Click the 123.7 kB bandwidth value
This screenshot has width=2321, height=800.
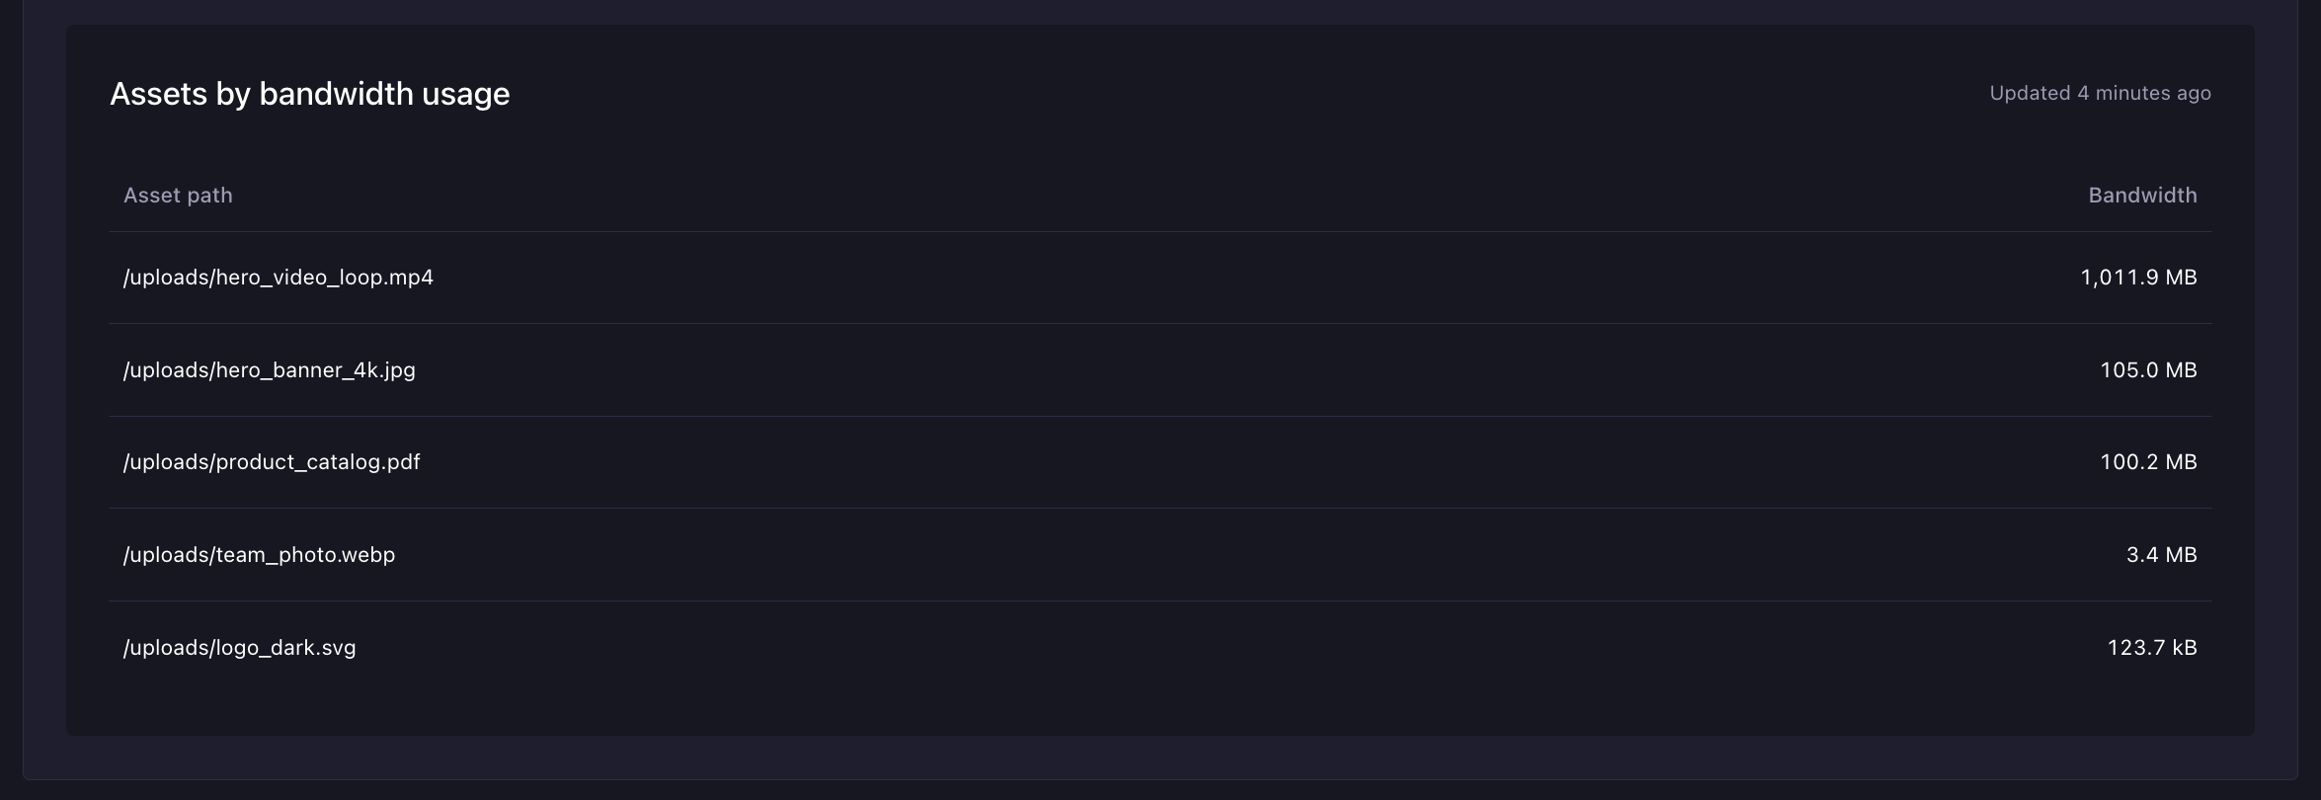(x=2152, y=648)
